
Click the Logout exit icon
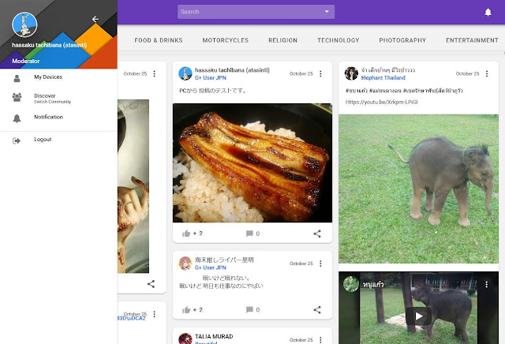click(17, 140)
